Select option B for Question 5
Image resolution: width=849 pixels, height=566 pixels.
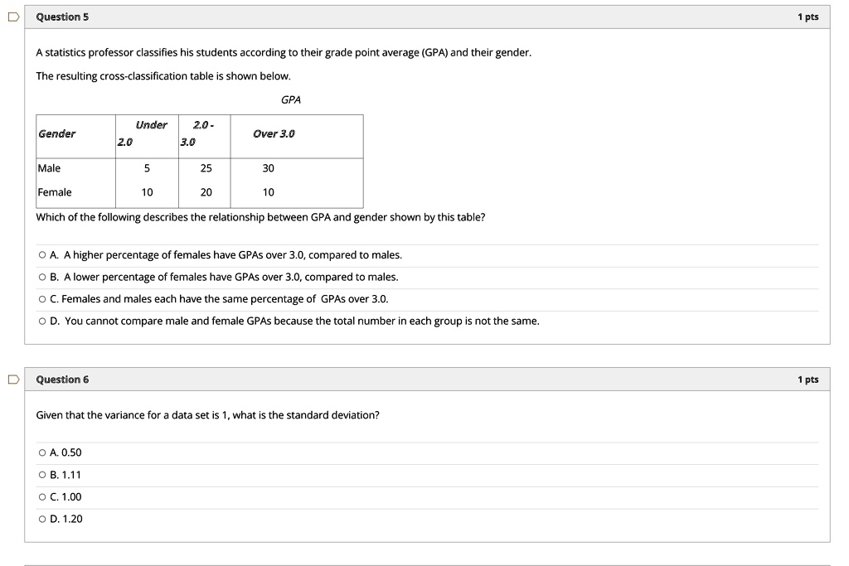pyautogui.click(x=41, y=277)
